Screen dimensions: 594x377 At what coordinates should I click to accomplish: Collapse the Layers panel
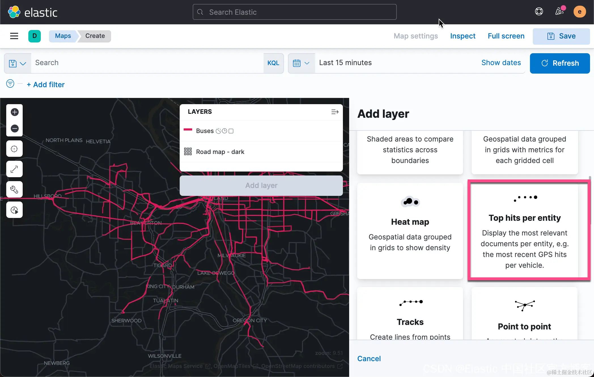(335, 112)
